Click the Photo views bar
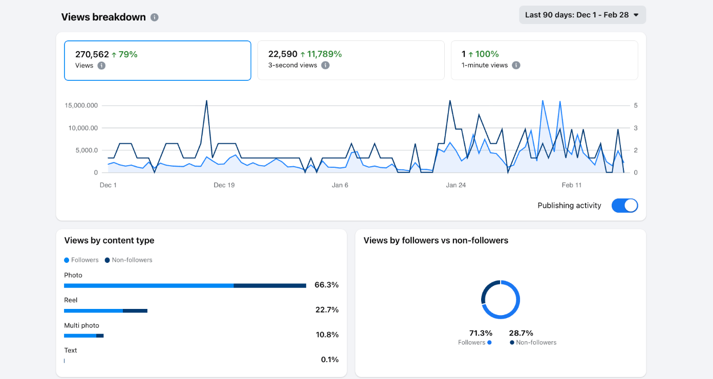 click(185, 285)
